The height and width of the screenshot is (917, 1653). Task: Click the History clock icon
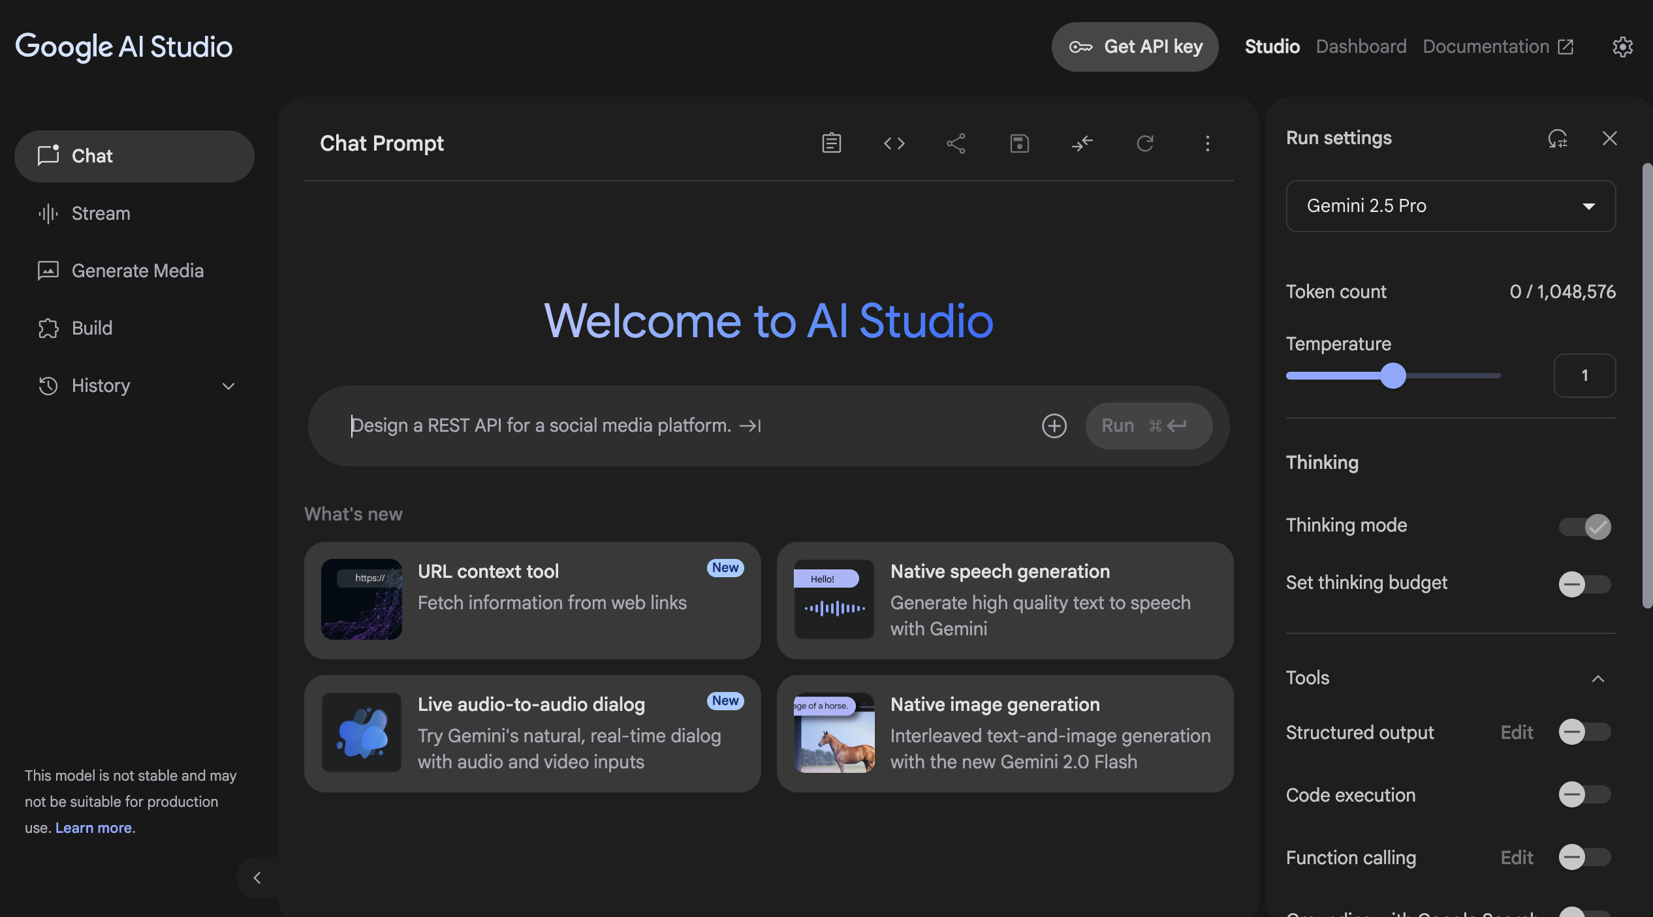coord(48,385)
